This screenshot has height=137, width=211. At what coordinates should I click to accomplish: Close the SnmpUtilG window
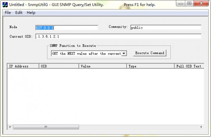[201, 3]
